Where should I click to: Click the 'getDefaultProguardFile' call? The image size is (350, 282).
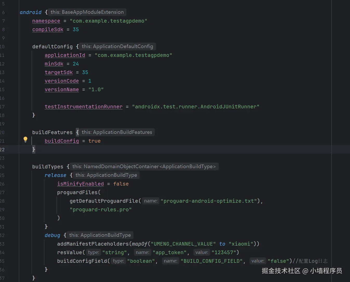pyautogui.click(x=104, y=201)
